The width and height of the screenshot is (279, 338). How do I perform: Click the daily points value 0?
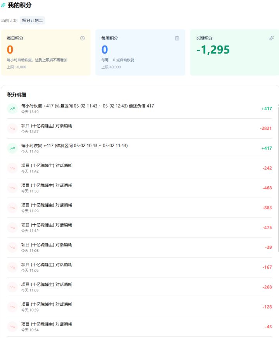(10, 50)
